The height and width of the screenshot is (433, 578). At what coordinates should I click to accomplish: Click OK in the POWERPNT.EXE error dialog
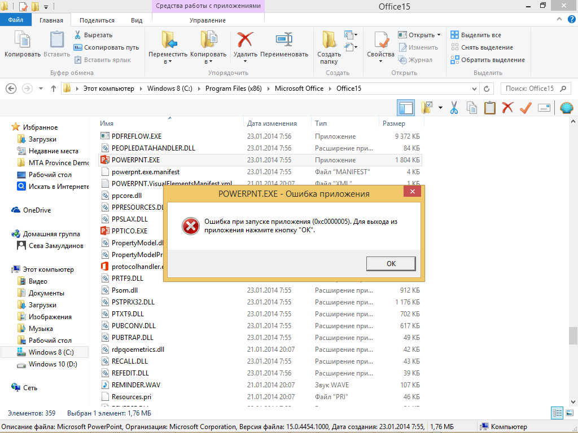(391, 264)
